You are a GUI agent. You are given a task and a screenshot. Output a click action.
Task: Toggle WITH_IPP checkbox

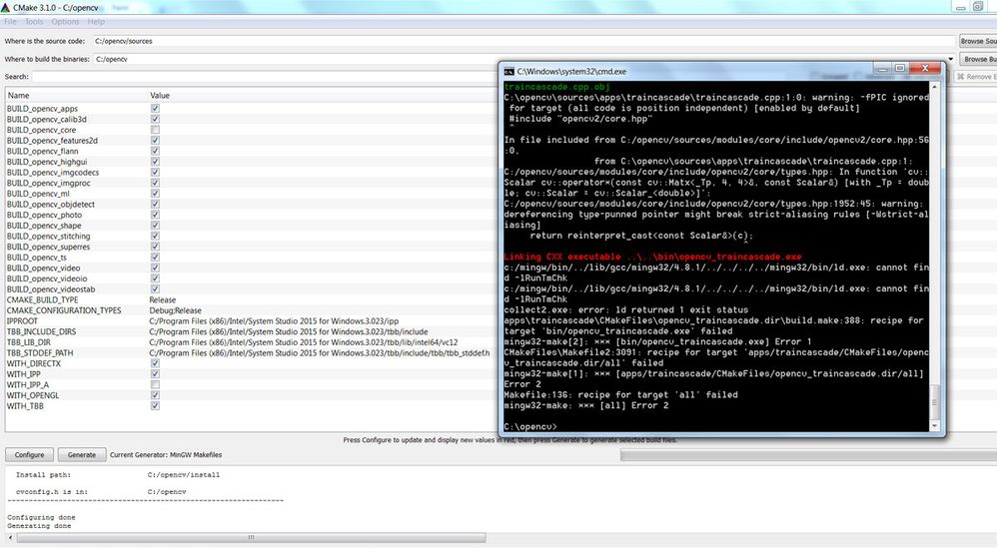pos(155,374)
